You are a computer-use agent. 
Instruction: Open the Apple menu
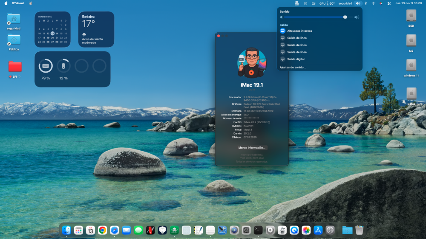[6, 3]
